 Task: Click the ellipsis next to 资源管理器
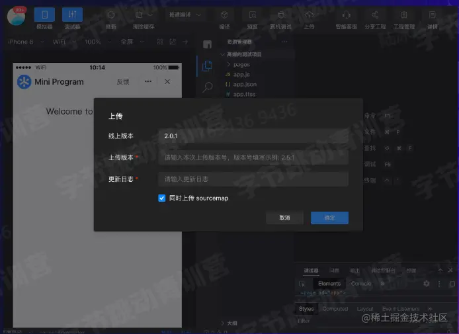click(284, 42)
